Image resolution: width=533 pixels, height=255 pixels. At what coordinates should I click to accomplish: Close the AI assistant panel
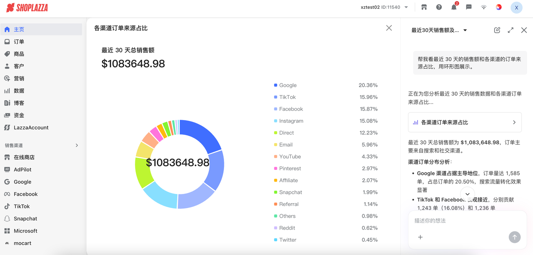click(x=524, y=30)
